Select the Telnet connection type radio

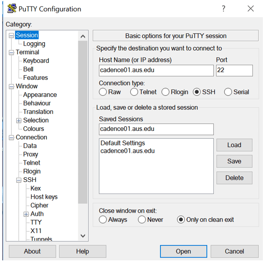coord(134,92)
